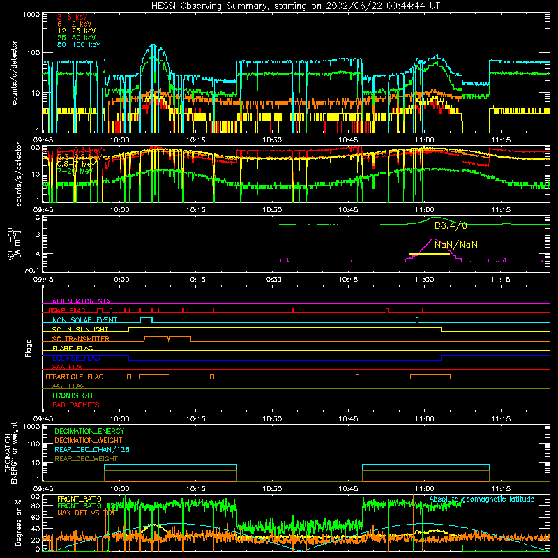
Task: Select the orange MAX_DET_VS_TOT legend label
Action: coord(86,513)
